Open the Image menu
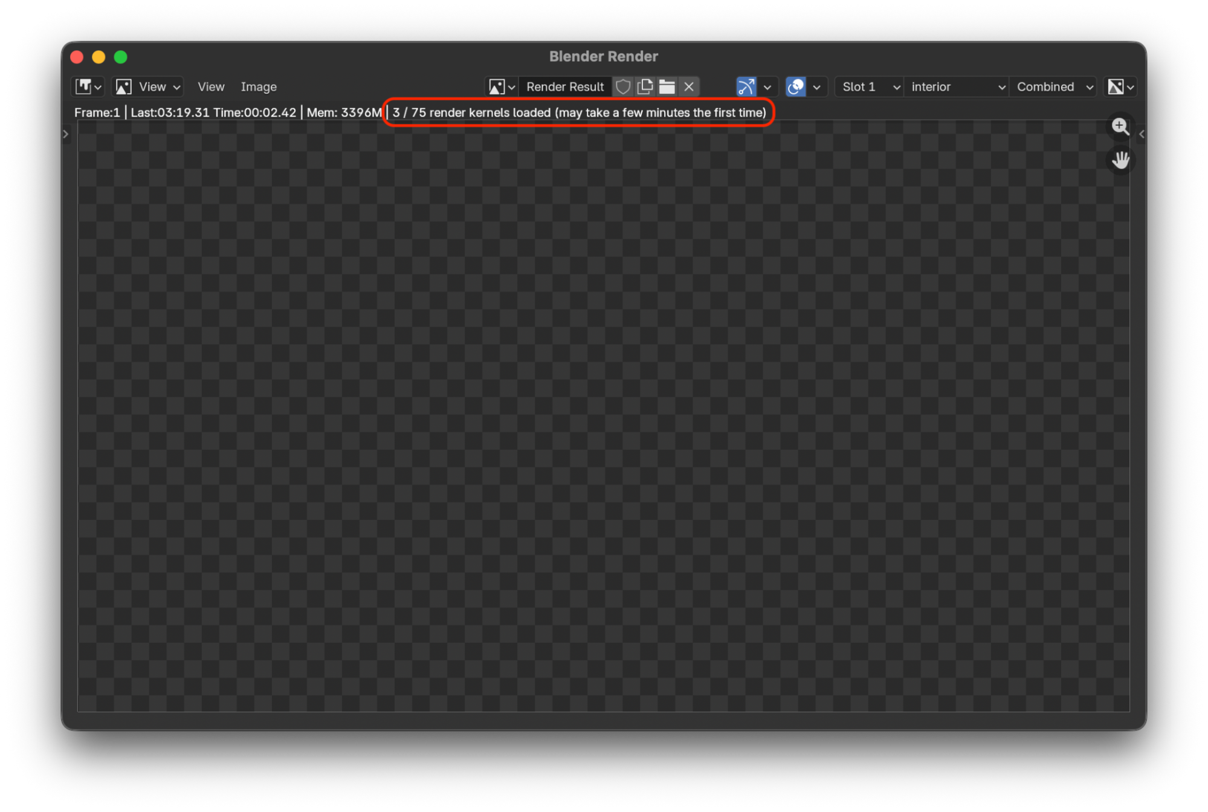This screenshot has width=1208, height=812. 259,86
